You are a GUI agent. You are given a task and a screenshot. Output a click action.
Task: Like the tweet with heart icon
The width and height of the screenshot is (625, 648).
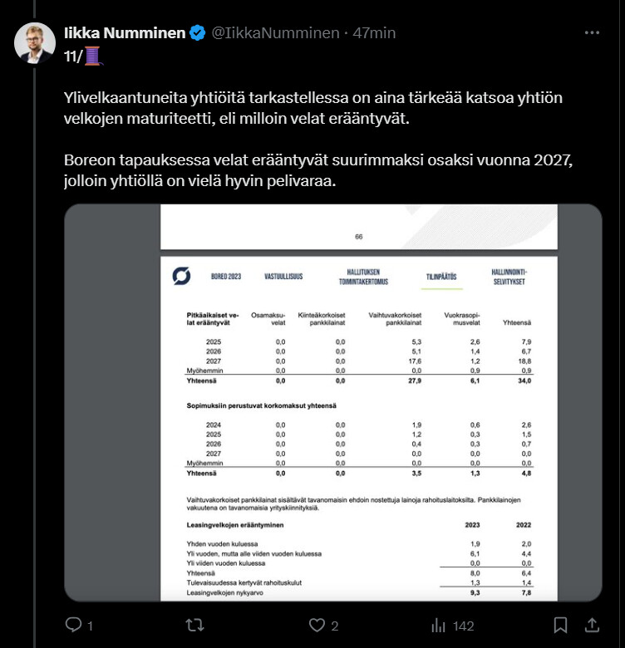coord(317,625)
